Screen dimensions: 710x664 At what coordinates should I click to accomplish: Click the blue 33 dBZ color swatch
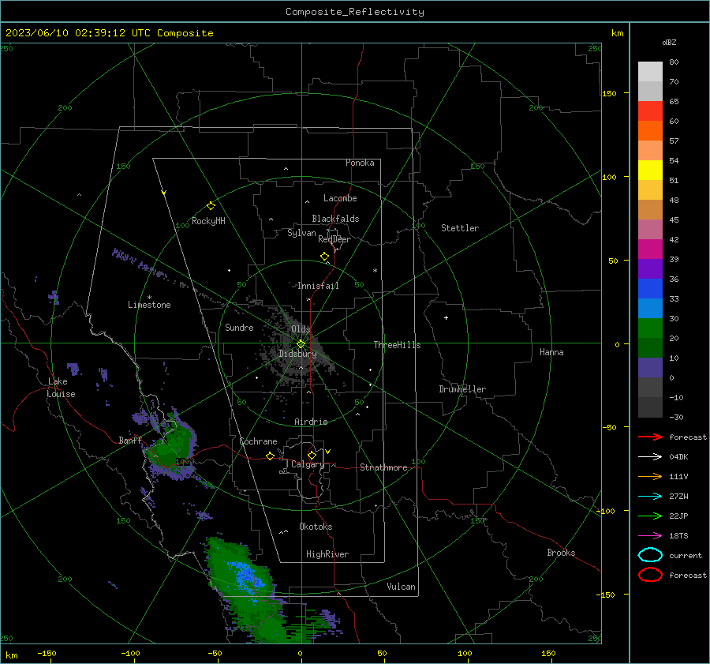point(650,288)
